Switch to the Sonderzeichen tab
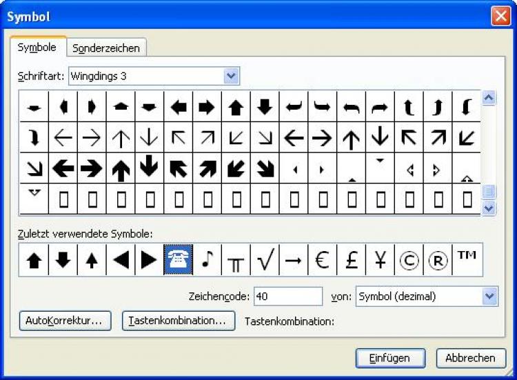 coord(106,48)
